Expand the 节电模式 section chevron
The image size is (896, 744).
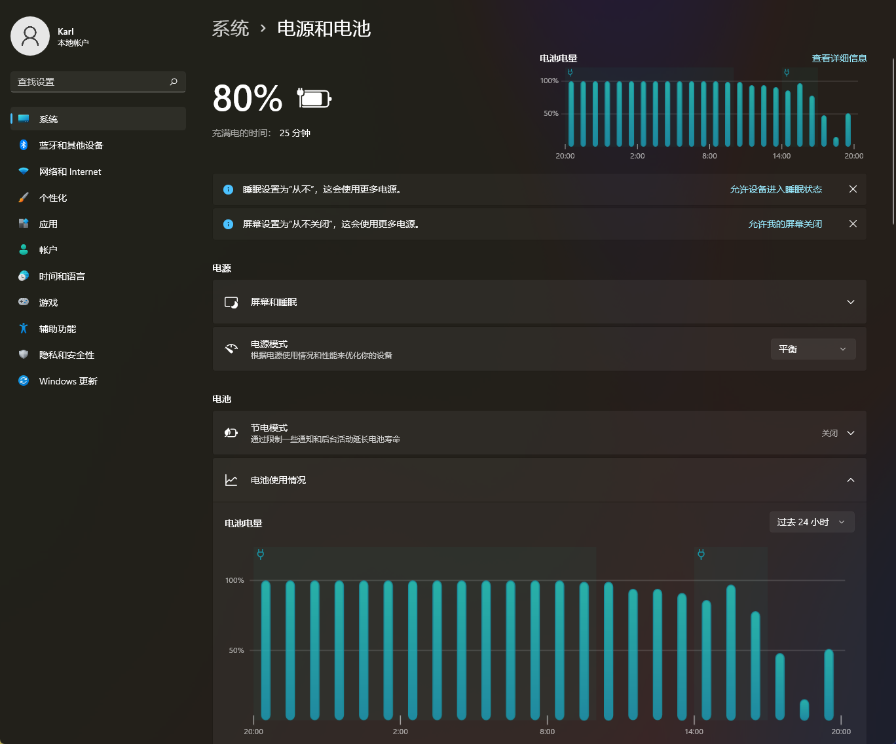[850, 433]
